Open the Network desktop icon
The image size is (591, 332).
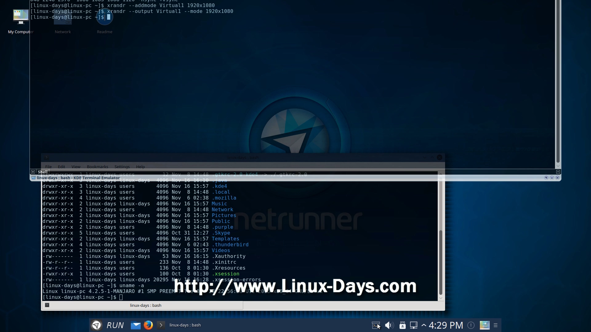63,21
